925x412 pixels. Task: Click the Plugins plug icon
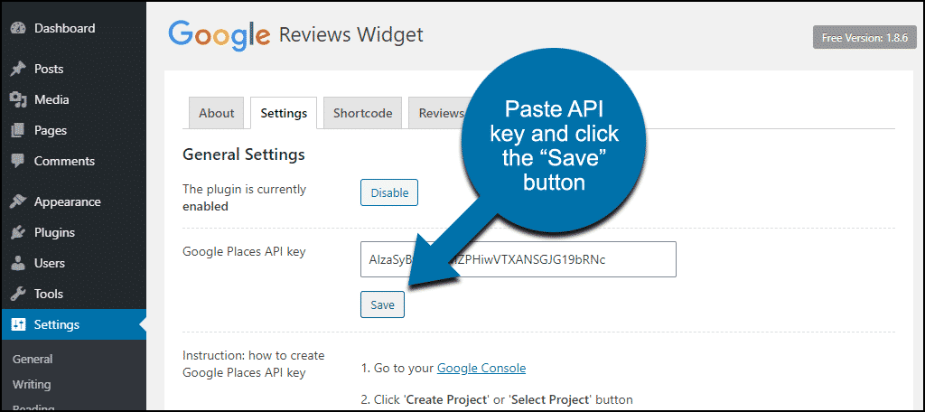pos(17,232)
